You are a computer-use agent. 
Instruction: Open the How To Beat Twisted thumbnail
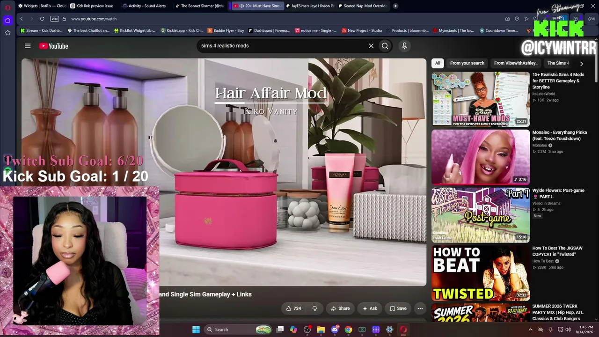click(481, 273)
